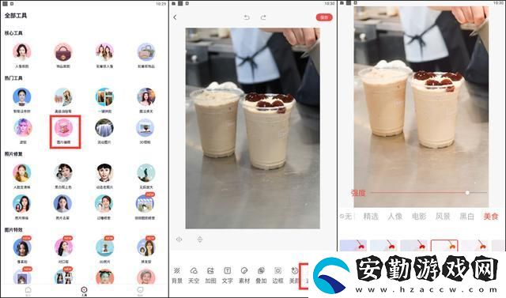Open the highlighted 图片编辑 tool icon

point(63,127)
